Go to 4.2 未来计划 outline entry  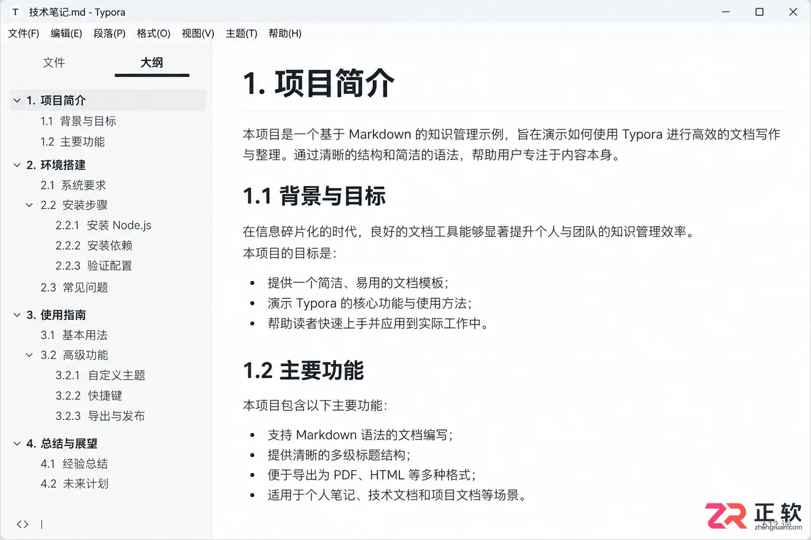pos(74,484)
